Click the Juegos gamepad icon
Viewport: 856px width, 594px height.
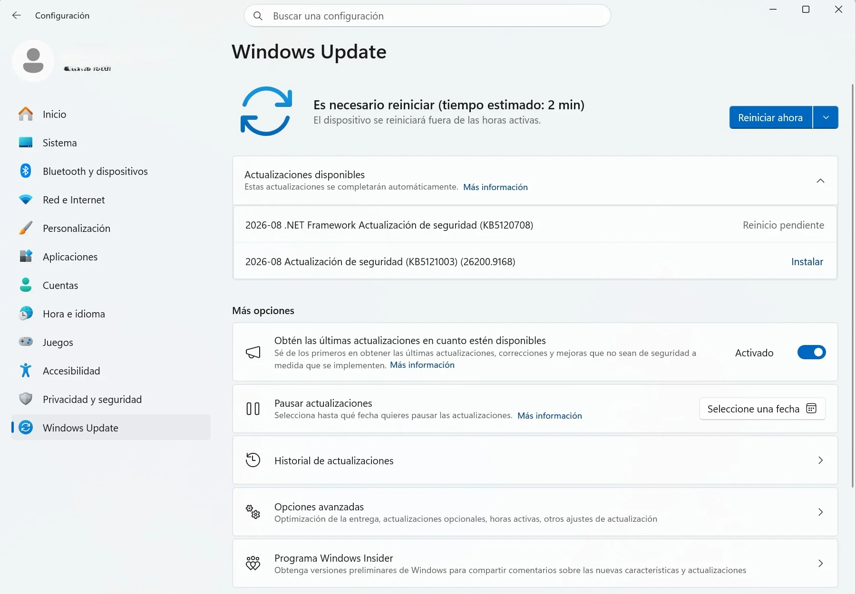pyautogui.click(x=26, y=342)
